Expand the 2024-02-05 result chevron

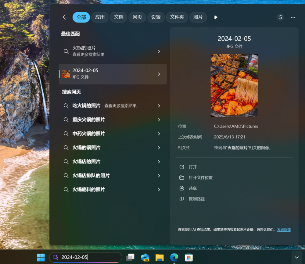coord(159,74)
